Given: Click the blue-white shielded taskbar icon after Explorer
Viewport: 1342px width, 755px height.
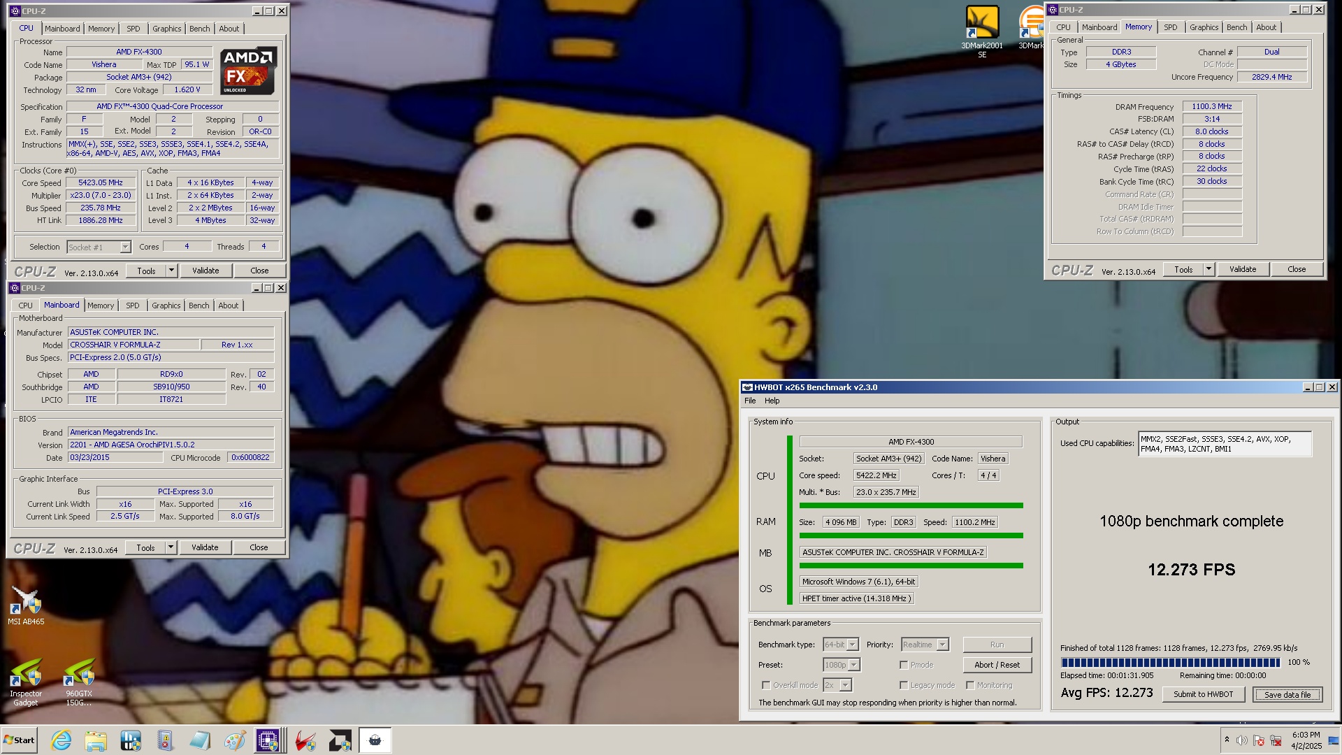Looking at the screenshot, I should 131,740.
